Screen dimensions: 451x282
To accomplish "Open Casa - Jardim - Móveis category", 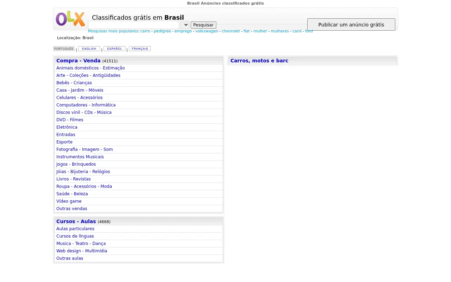I will point(80,90).
